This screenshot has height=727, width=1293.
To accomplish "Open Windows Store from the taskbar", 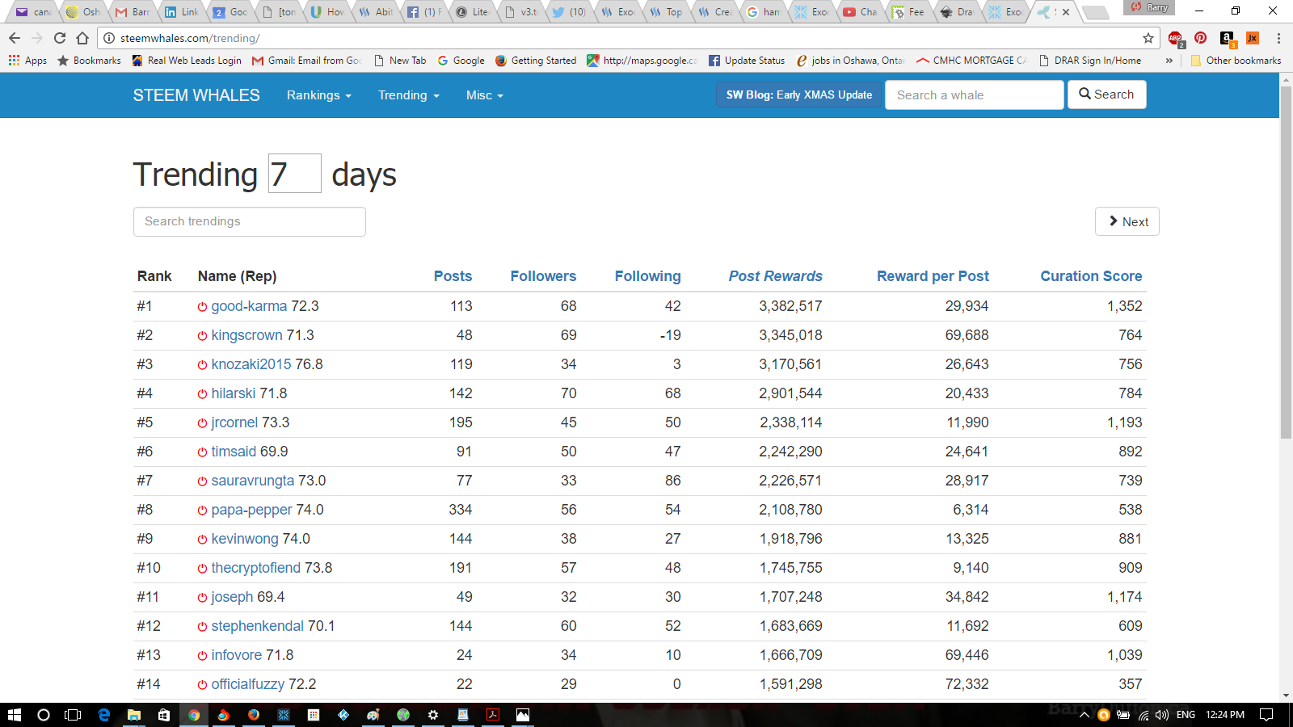I will (164, 715).
